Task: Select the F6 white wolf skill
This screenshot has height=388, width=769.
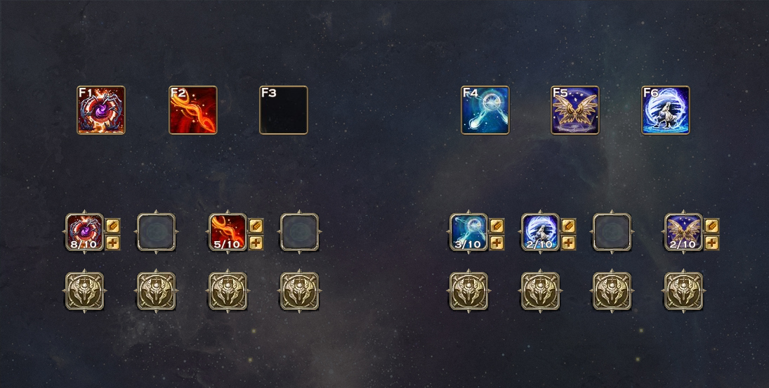Action: (666, 110)
